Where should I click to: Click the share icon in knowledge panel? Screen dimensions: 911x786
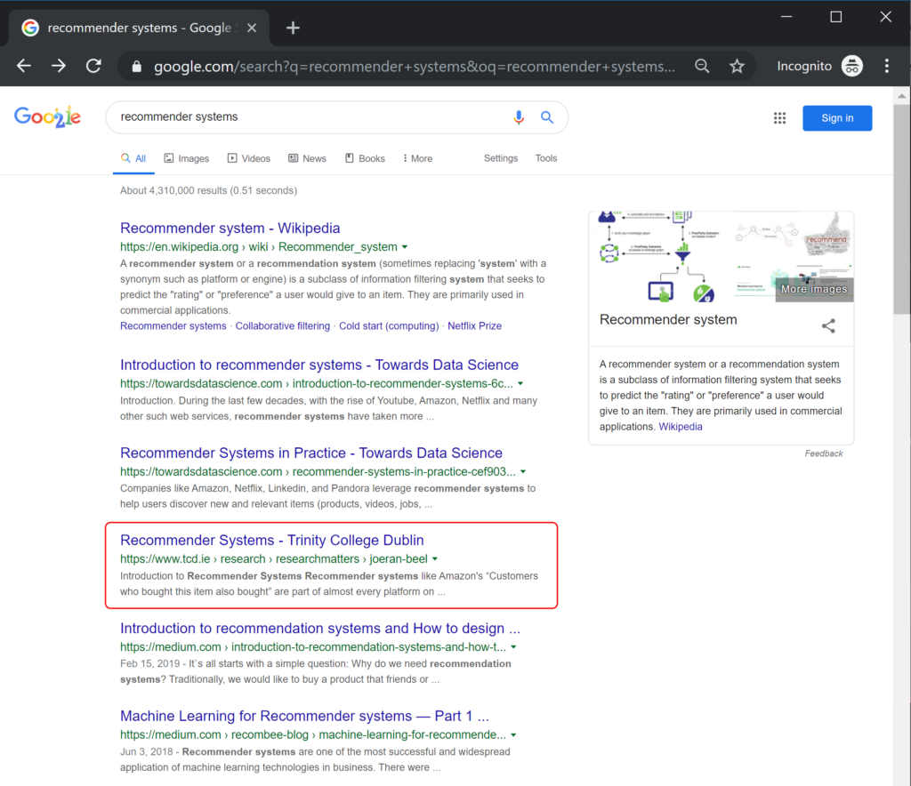coord(828,325)
